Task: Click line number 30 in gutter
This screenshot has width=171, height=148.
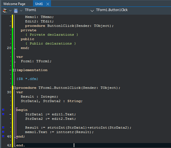Action: [9, 92]
